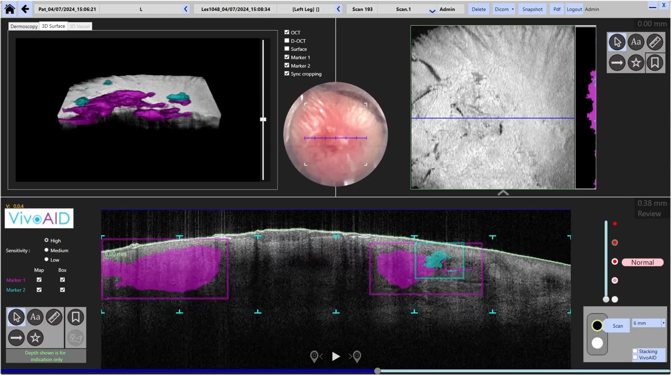This screenshot has width=671, height=375.
Task: Disable the Marker 2 Map checkbox
Action: [39, 290]
